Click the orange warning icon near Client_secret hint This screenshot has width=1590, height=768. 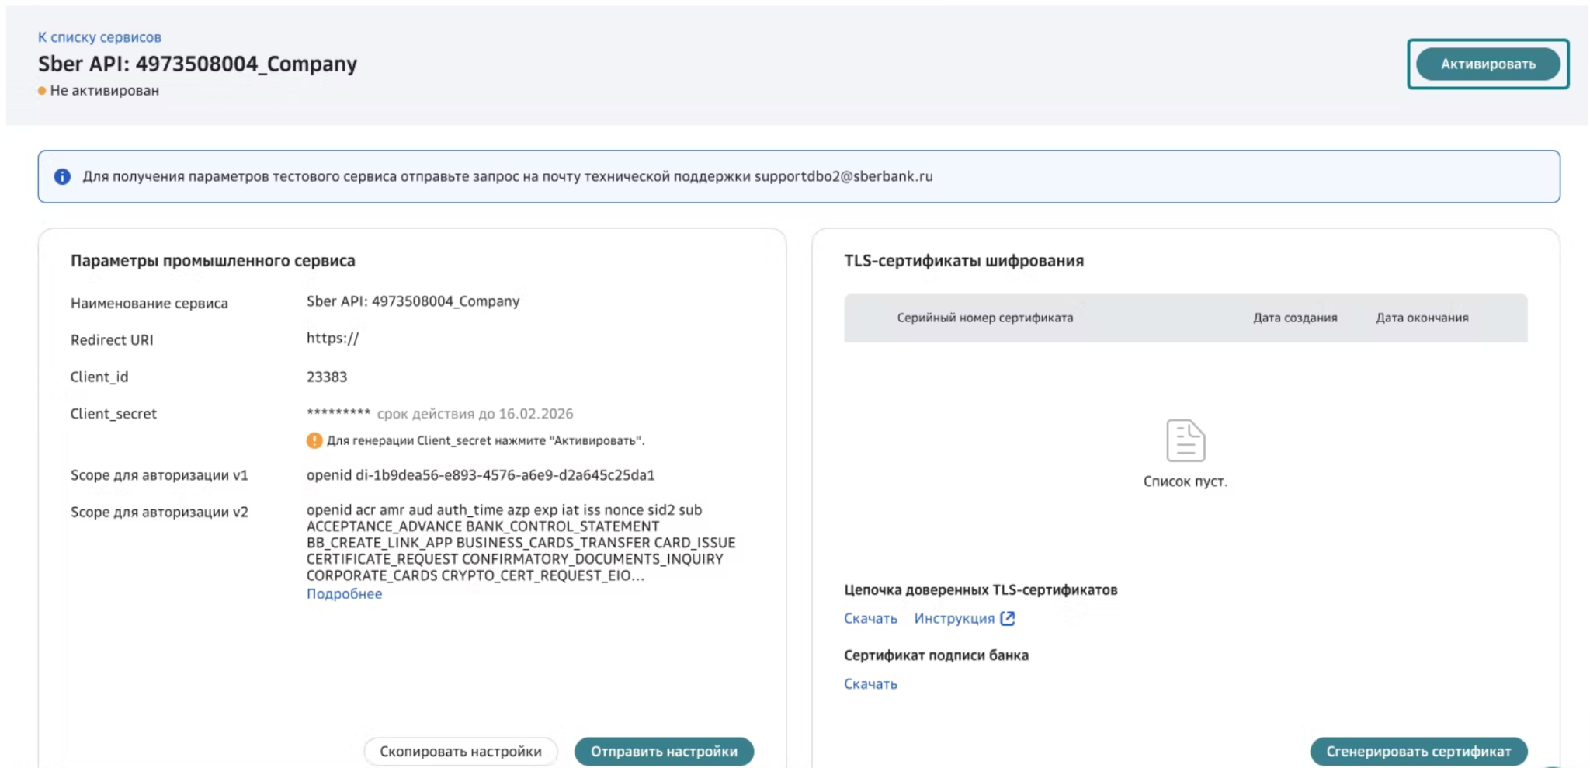[314, 440]
